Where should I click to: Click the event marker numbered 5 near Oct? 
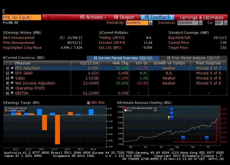point(207,137)
